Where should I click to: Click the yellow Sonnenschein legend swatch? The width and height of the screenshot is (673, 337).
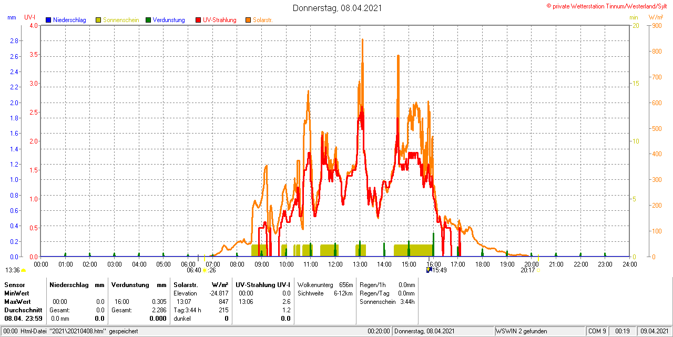(x=98, y=20)
